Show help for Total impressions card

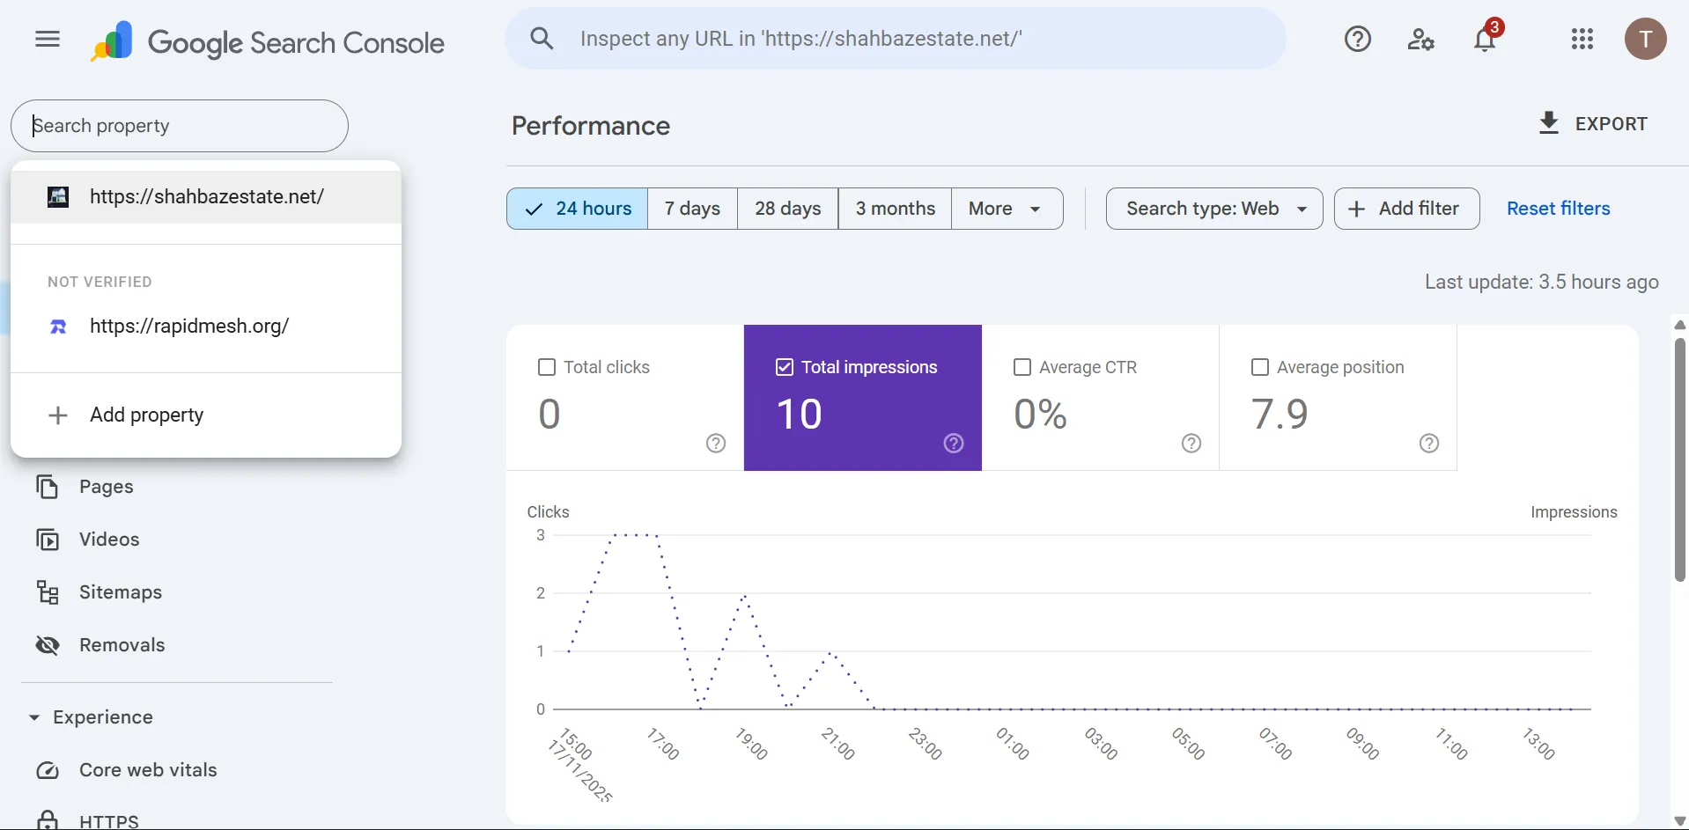(x=954, y=443)
